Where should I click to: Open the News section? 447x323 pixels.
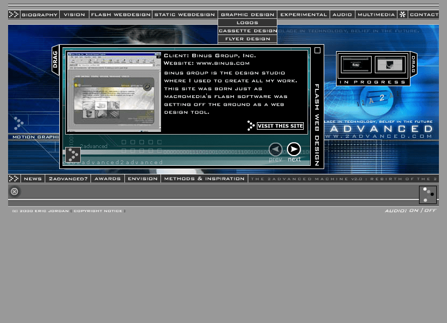[33, 179]
